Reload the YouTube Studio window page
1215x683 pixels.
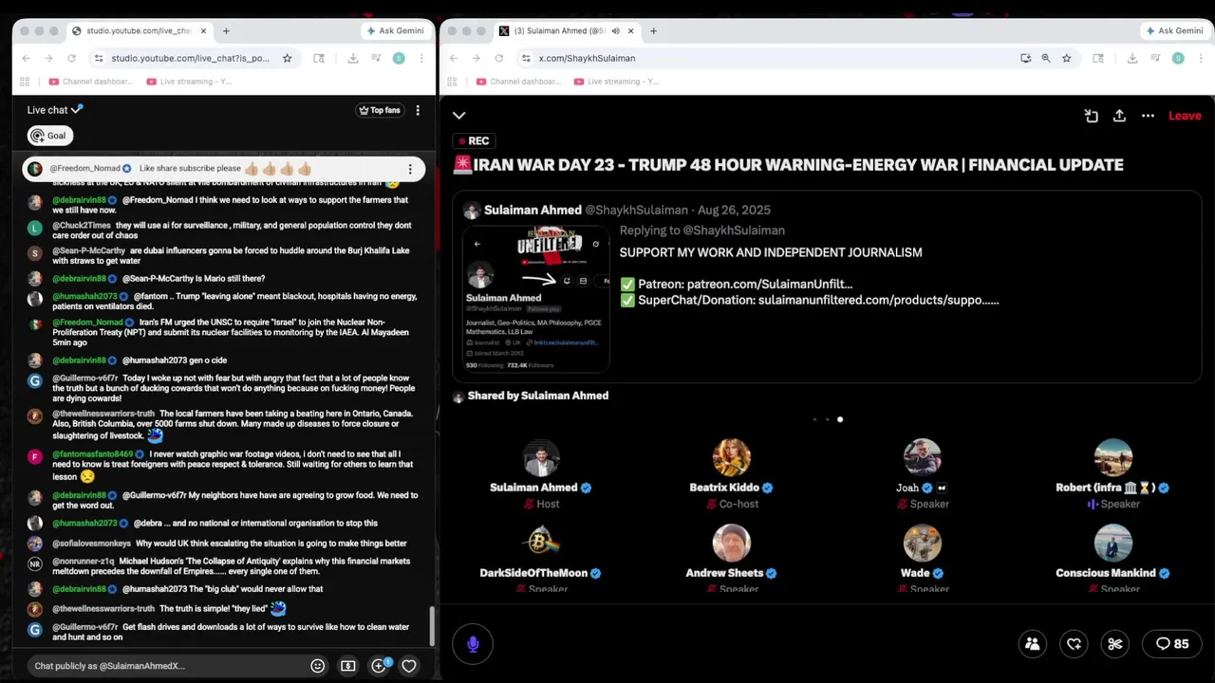pos(71,58)
